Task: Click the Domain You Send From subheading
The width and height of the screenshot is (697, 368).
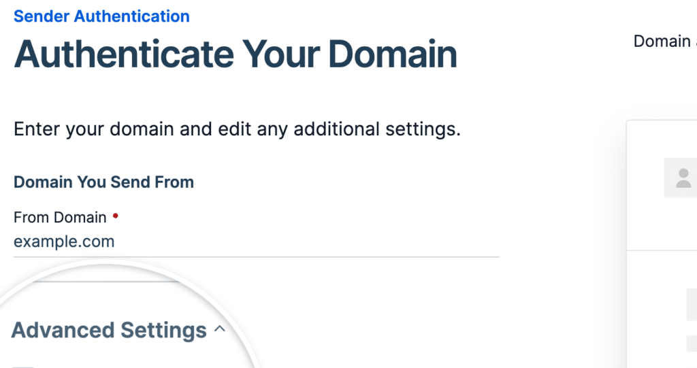Action: pyautogui.click(x=103, y=182)
